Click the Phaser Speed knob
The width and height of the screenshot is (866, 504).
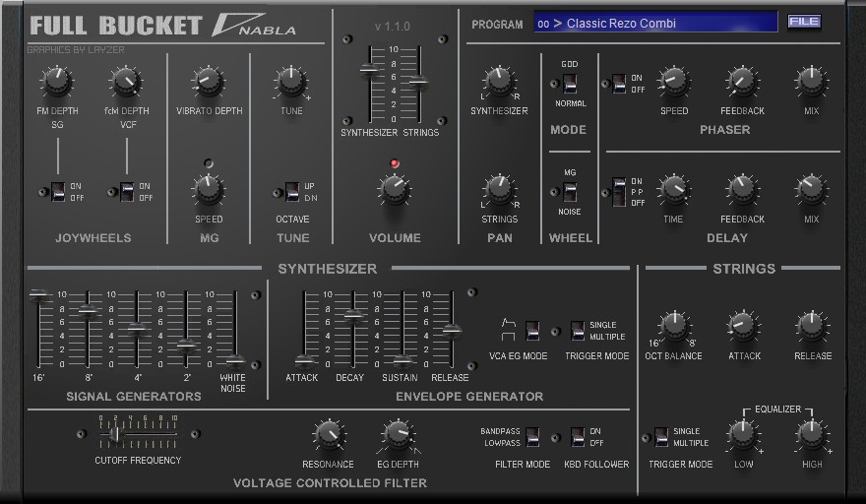(673, 82)
